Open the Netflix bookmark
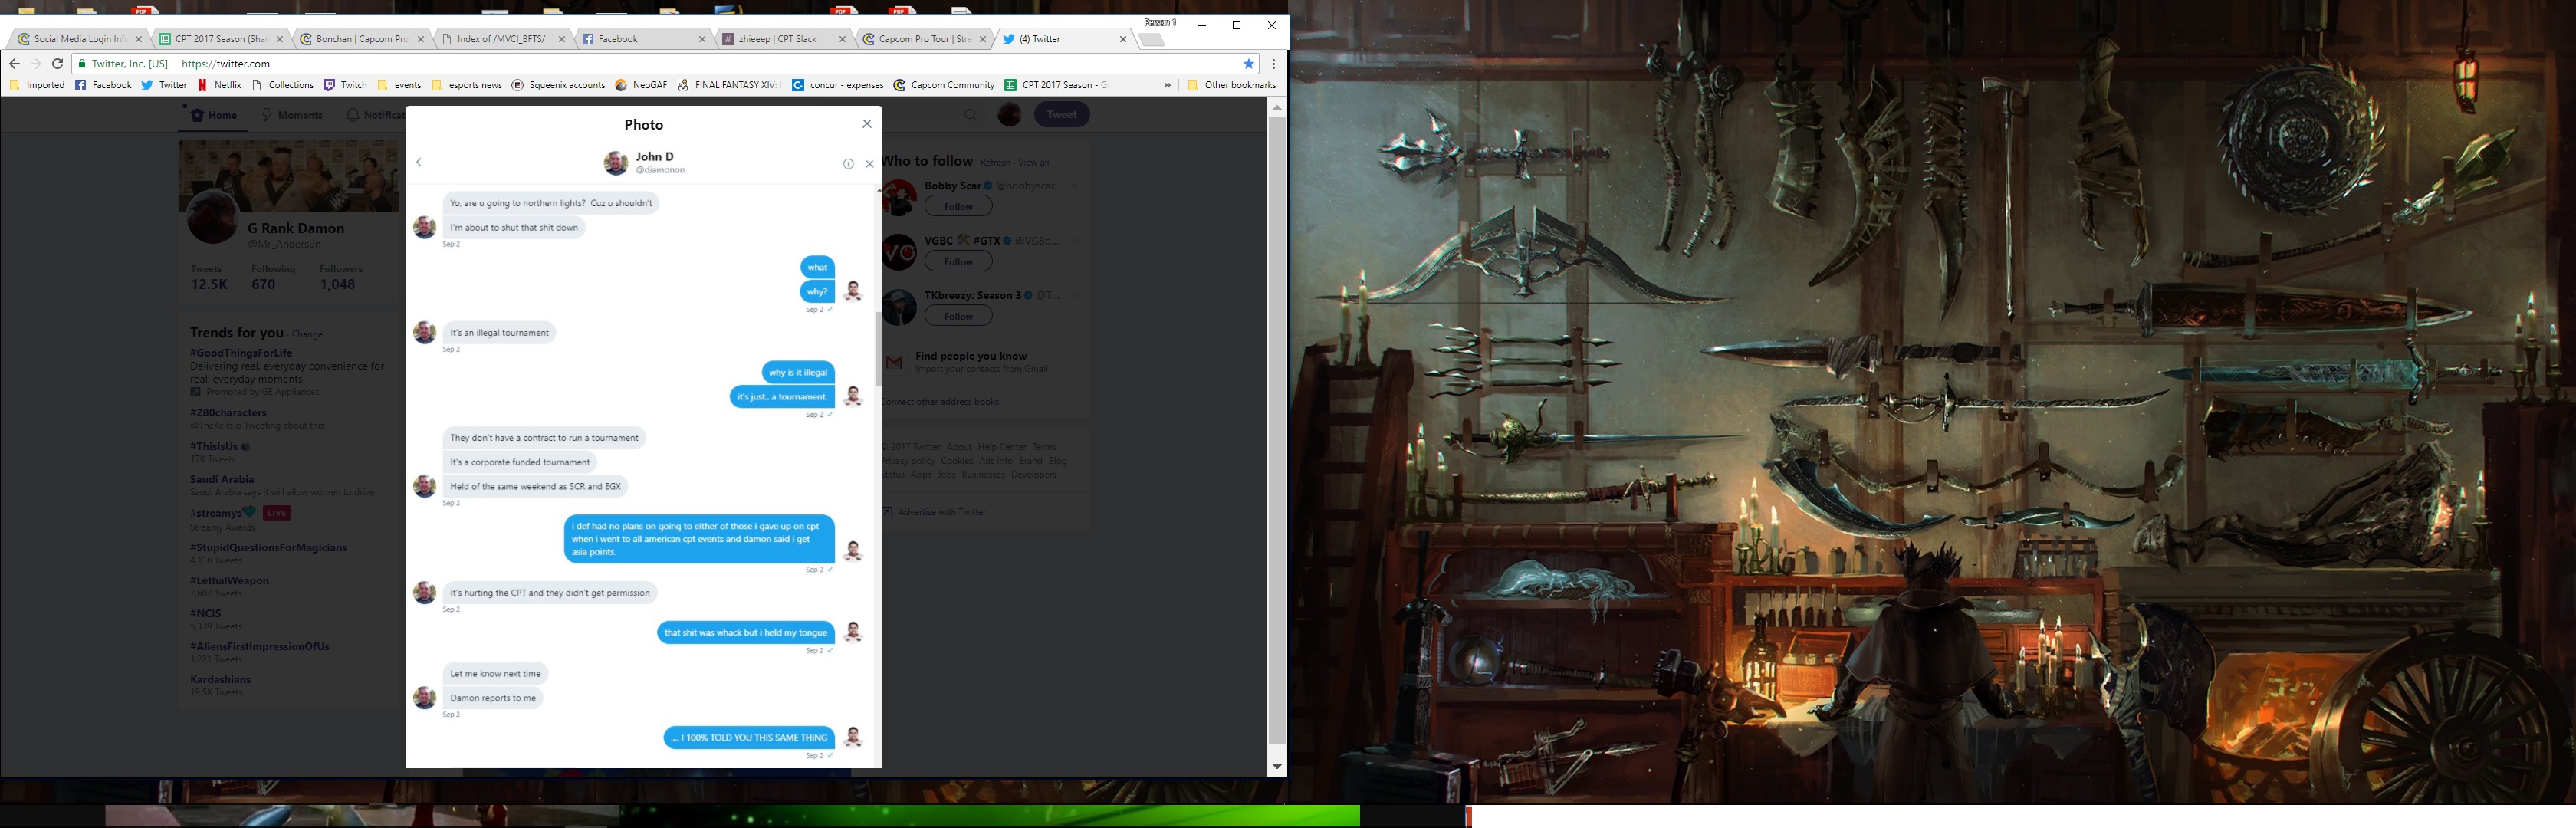The image size is (2576, 828). pyautogui.click(x=220, y=85)
